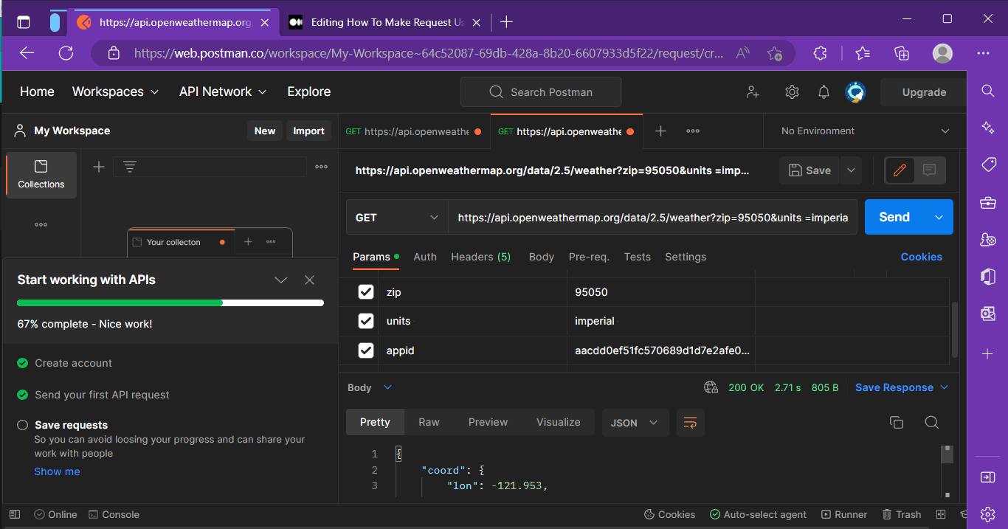The image size is (1008, 529).
Task: Switch to the Headers tab
Action: coord(480,257)
